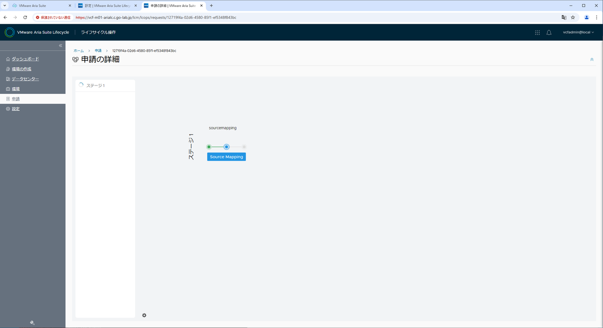Reload the current page
603x328 pixels.
pyautogui.click(x=25, y=17)
